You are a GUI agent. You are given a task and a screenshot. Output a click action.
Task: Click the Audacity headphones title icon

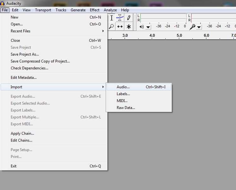[x=3, y=3]
